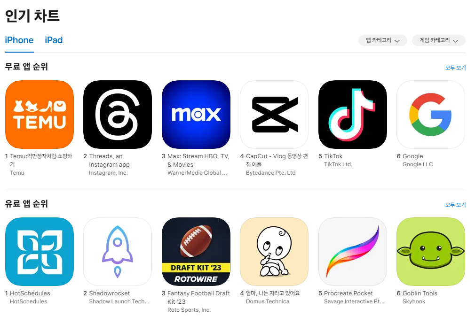Open the HotSchedules app icon
475x316 pixels.
point(40,252)
